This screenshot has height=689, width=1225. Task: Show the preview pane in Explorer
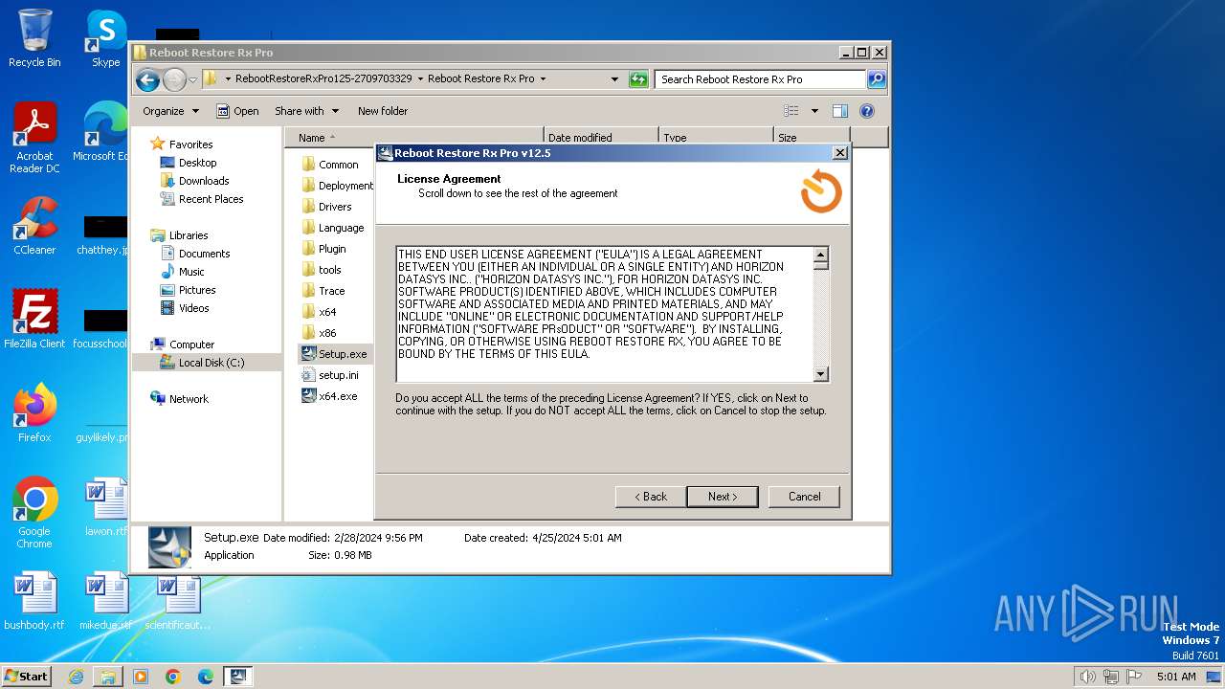click(x=840, y=111)
